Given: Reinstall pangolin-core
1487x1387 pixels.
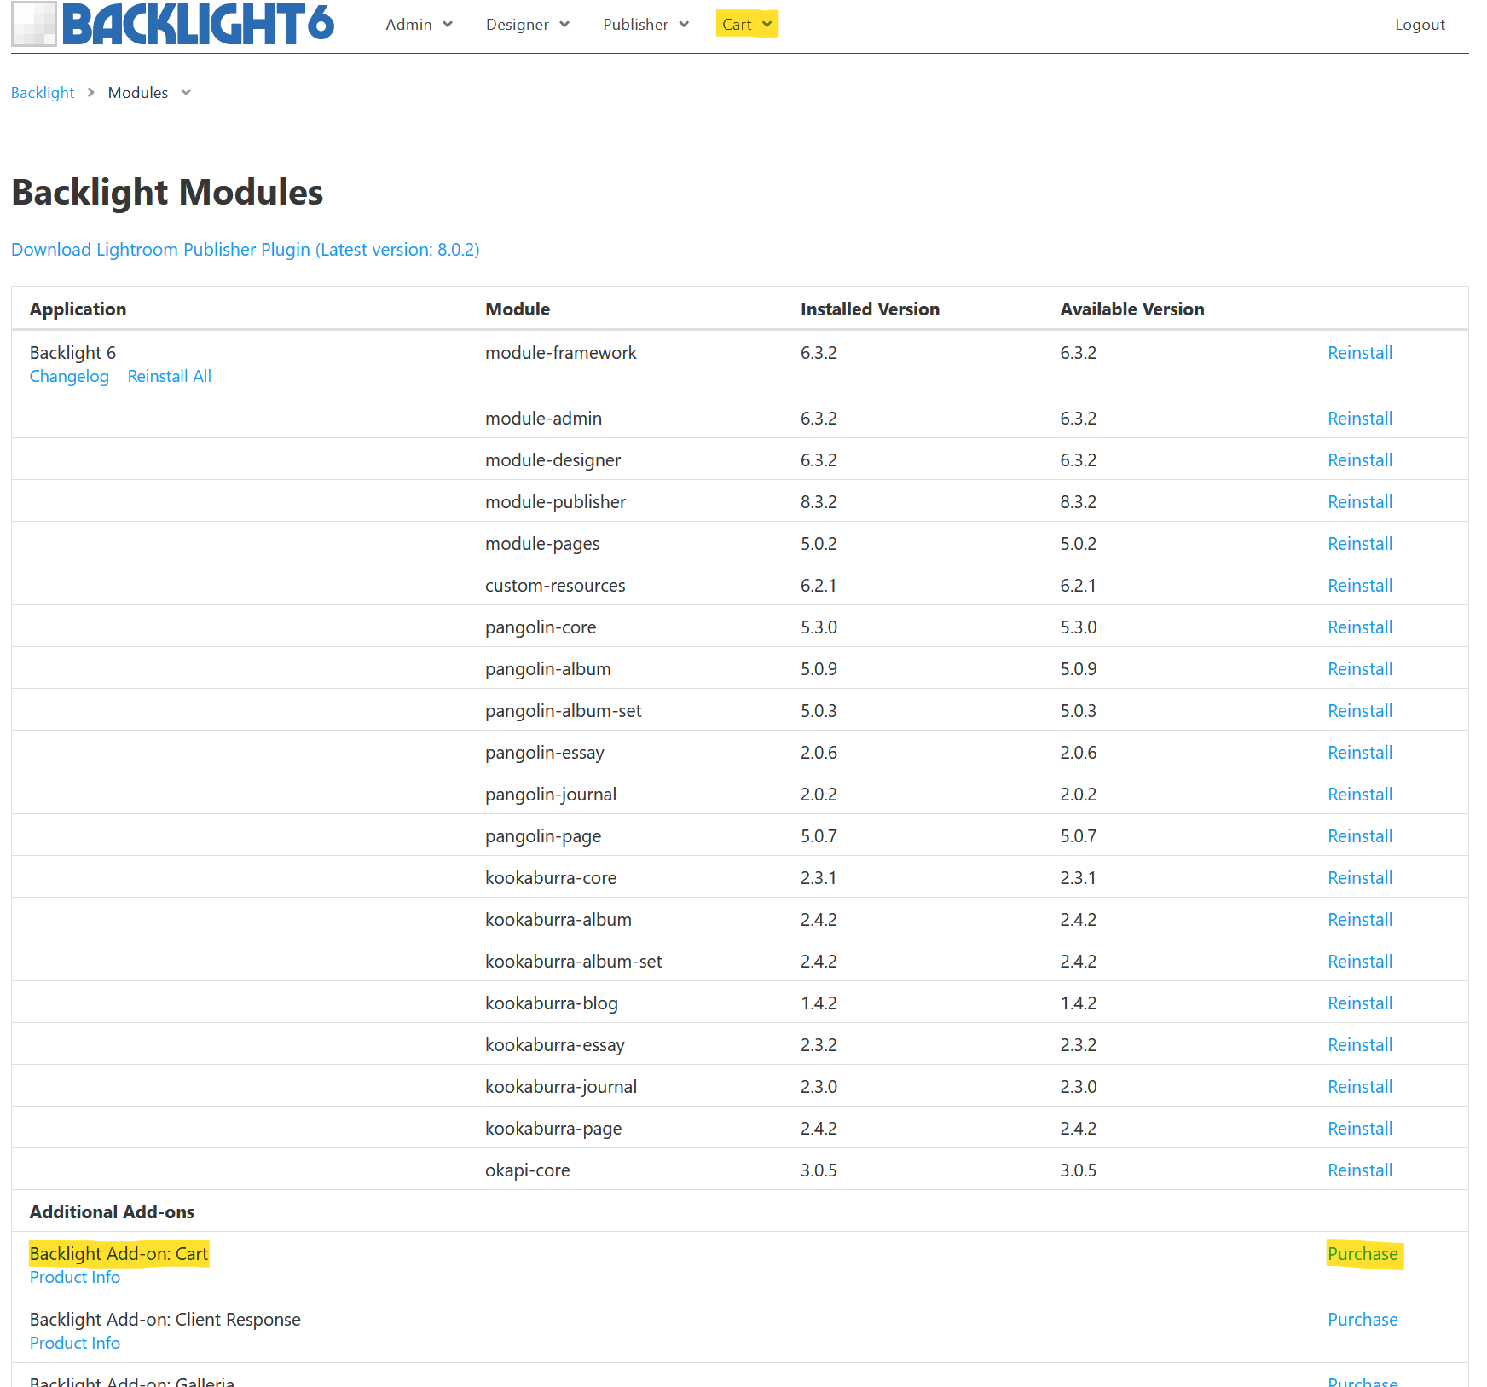Looking at the screenshot, I should coord(1360,627).
